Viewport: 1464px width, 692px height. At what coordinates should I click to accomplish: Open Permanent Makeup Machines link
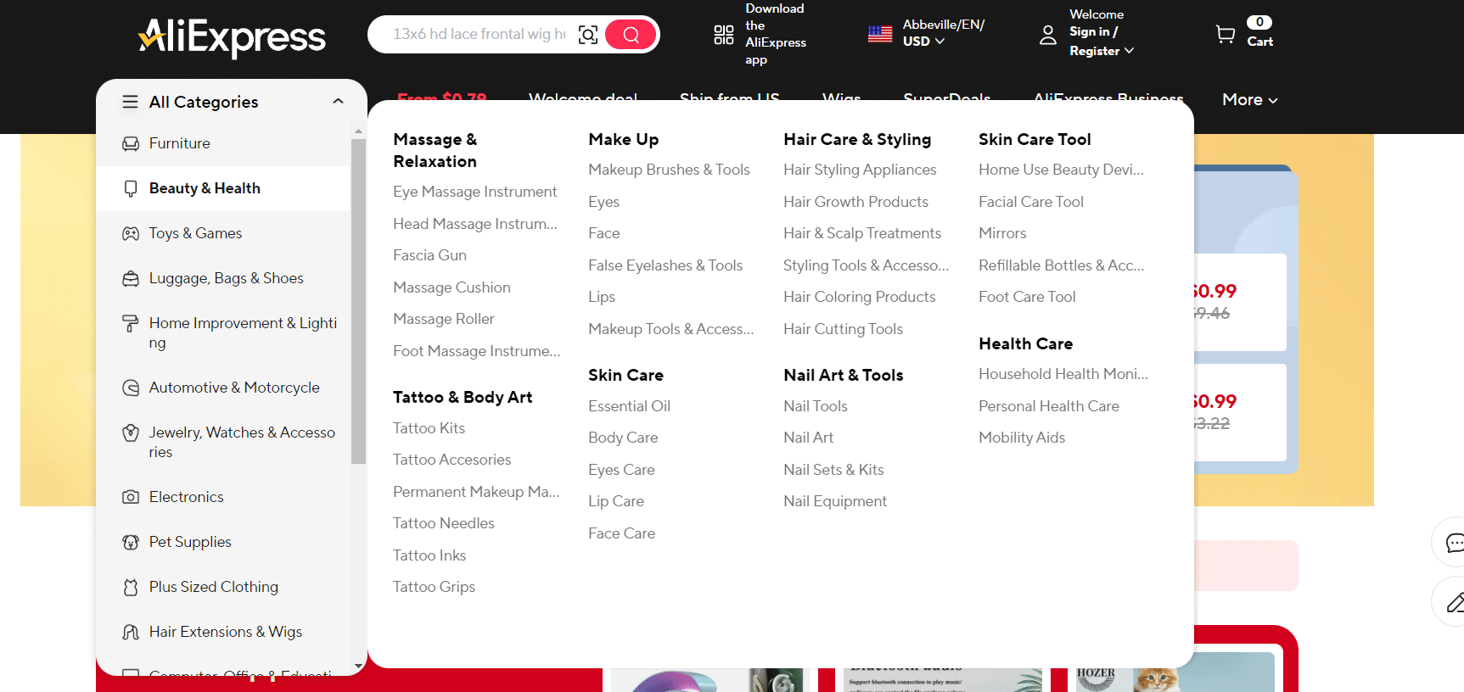click(x=476, y=492)
